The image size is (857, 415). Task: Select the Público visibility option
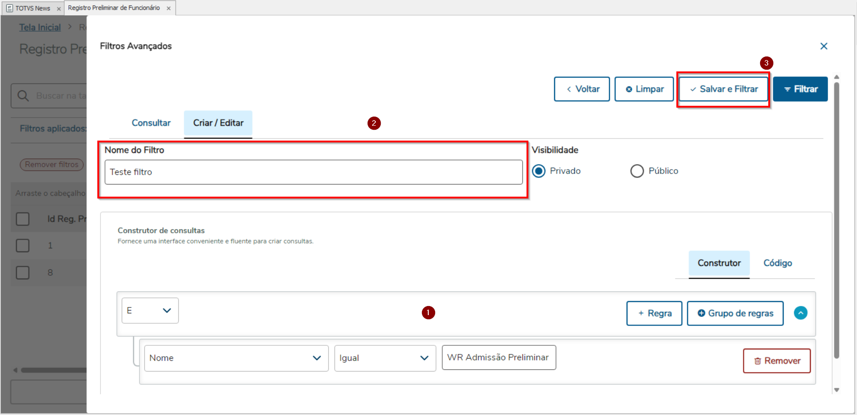637,171
